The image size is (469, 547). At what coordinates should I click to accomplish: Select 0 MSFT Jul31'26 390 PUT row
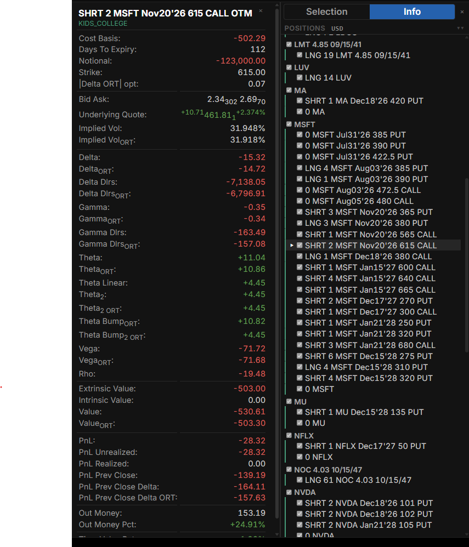(355, 146)
